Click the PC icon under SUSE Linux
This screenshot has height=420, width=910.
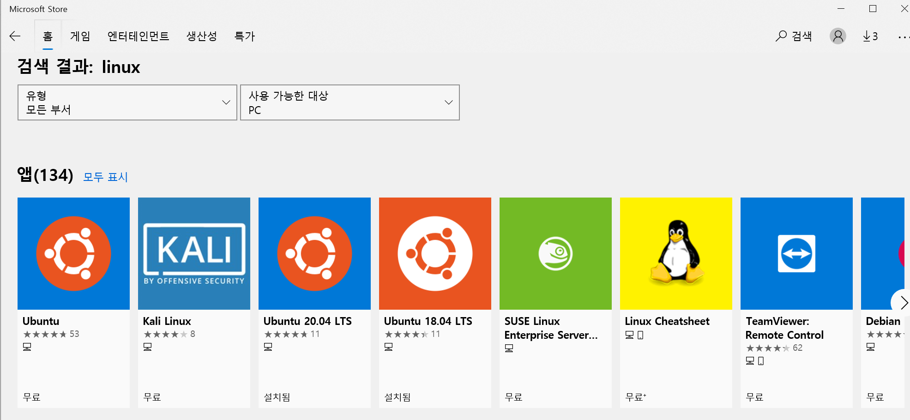(509, 348)
